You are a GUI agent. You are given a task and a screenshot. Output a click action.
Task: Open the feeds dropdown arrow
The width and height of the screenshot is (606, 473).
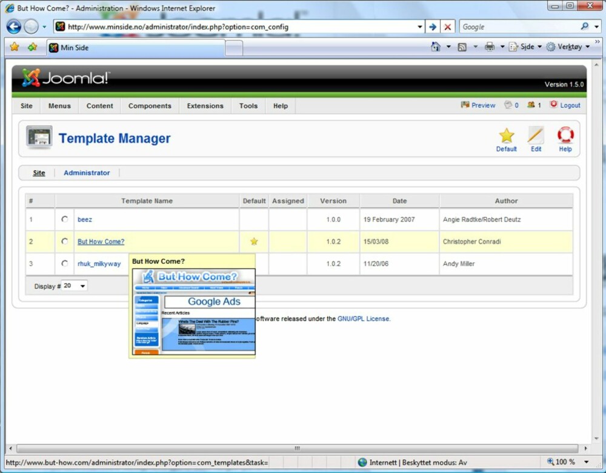point(475,47)
